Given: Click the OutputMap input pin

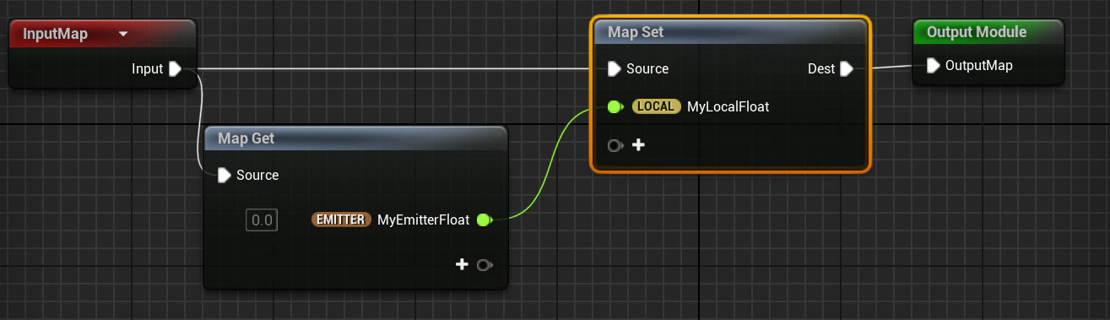Looking at the screenshot, I should 933,65.
